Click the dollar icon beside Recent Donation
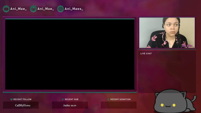This screenshot has width=201, height=113. pos(108,99)
